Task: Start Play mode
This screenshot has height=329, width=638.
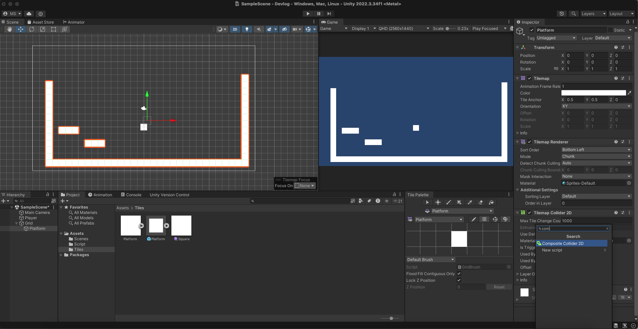Action: click(x=308, y=14)
